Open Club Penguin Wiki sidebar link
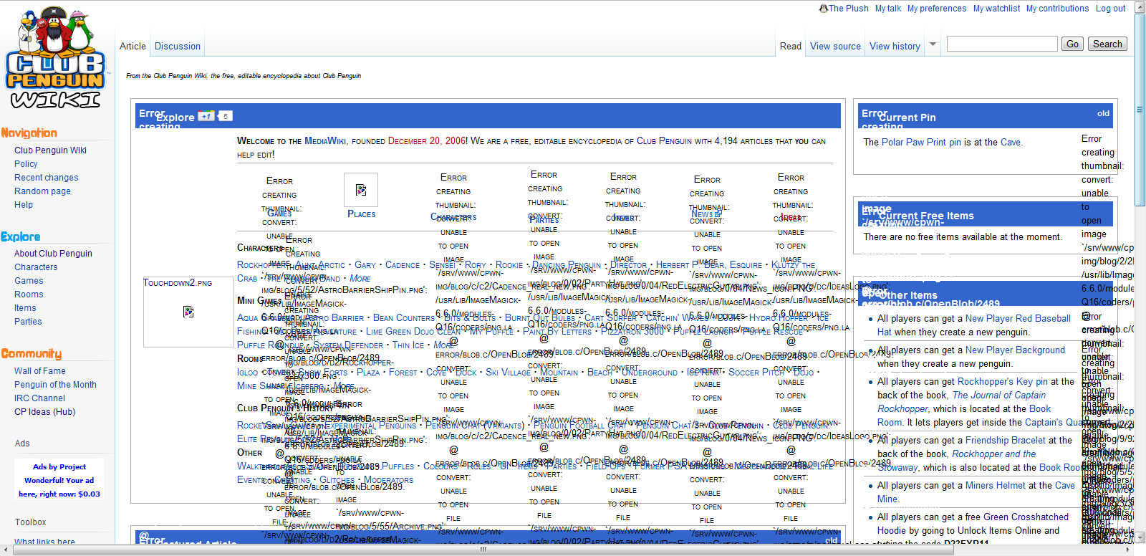 point(50,150)
